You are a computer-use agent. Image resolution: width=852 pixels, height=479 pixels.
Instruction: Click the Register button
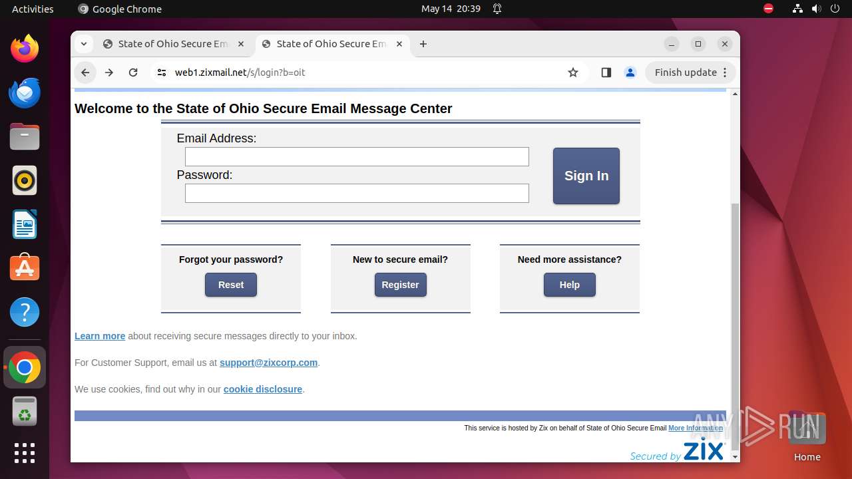pos(400,285)
